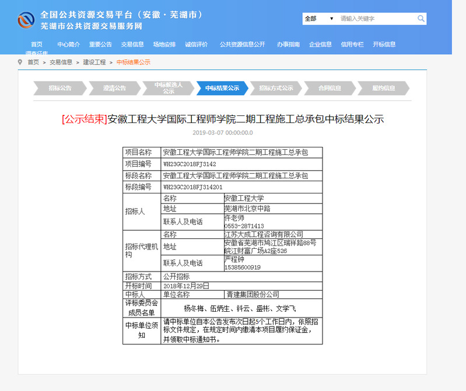
Task: Click the 建设工程 breadcrumb link
Action: (x=94, y=62)
